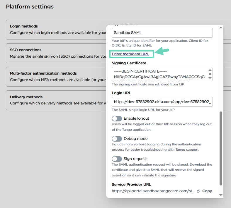
Task: Click the dialog's scroll-up arrow
Action: click(x=221, y=27)
